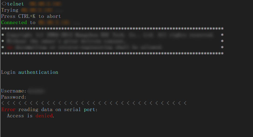Click the blurred IP address after telnet
The height and width of the screenshot is (137, 253).
pyautogui.click(x=46, y=4)
